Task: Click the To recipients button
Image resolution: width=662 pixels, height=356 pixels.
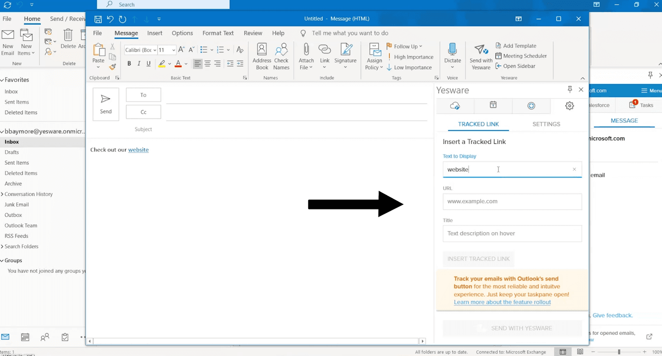Action: pyautogui.click(x=143, y=95)
